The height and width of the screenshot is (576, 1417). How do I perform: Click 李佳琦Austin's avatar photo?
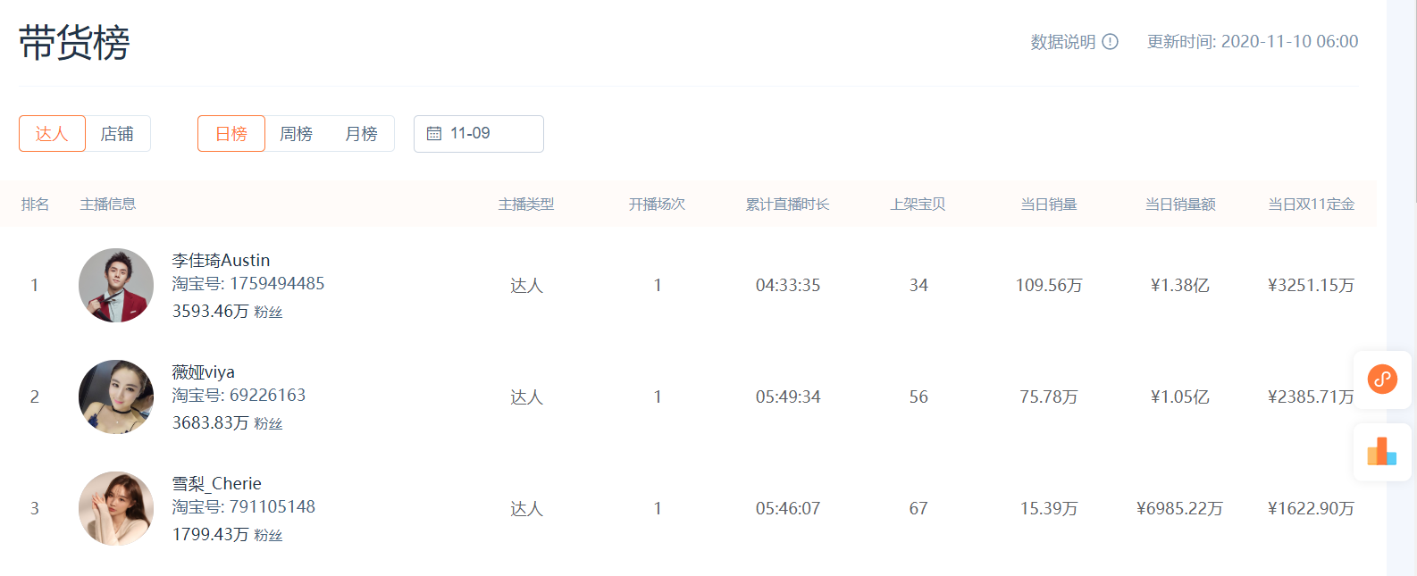(116, 286)
